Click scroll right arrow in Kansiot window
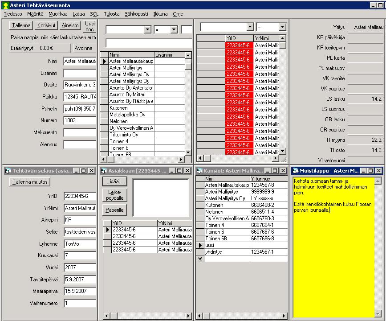This screenshot has width=386, height=321. coord(284,316)
